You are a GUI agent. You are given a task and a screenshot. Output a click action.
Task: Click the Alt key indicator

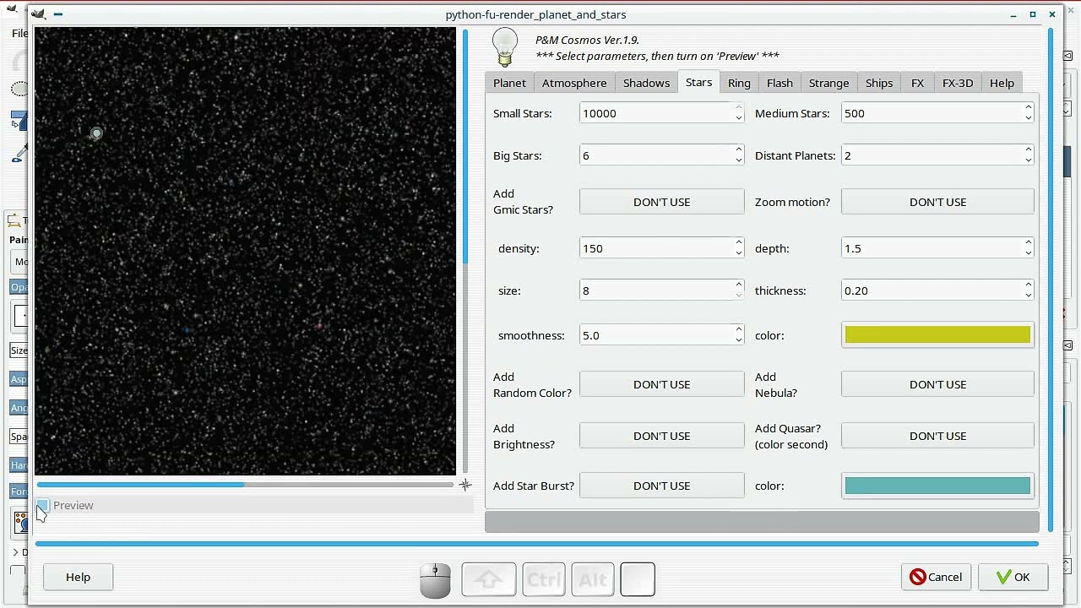593,579
